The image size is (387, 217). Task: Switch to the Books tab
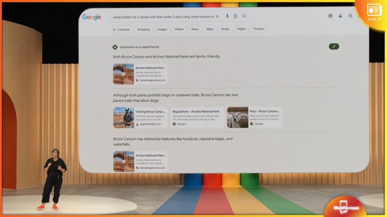pos(225,29)
